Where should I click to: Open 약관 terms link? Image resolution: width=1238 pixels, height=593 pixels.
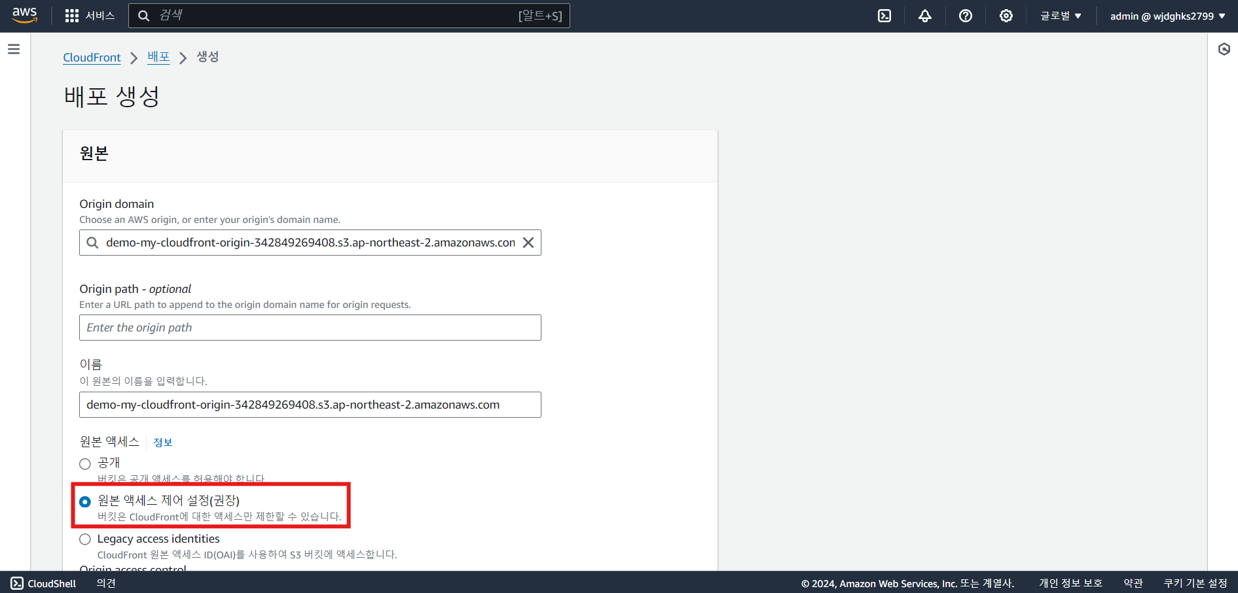click(x=1133, y=583)
